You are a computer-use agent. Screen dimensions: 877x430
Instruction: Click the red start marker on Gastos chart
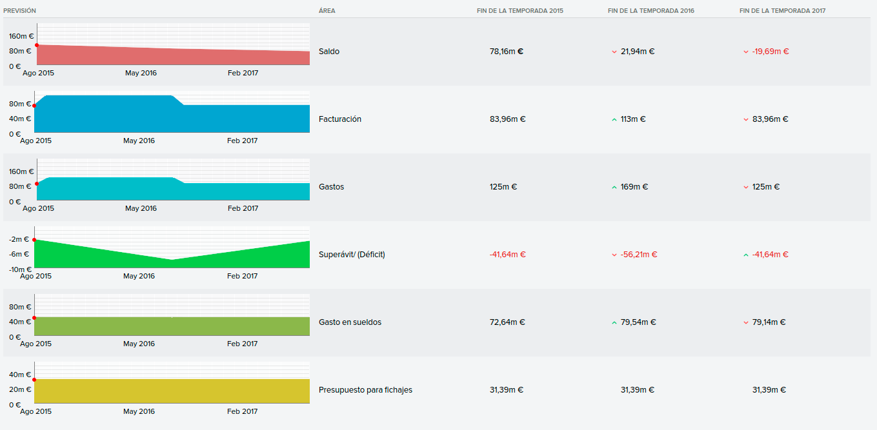pyautogui.click(x=37, y=184)
